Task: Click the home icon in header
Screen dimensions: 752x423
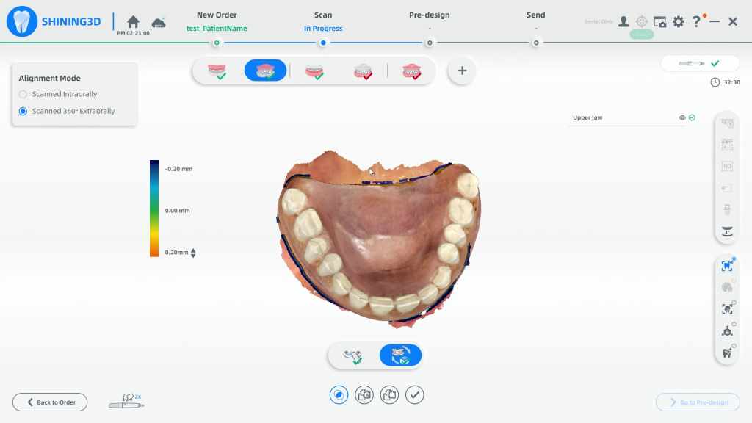Action: pos(133,22)
